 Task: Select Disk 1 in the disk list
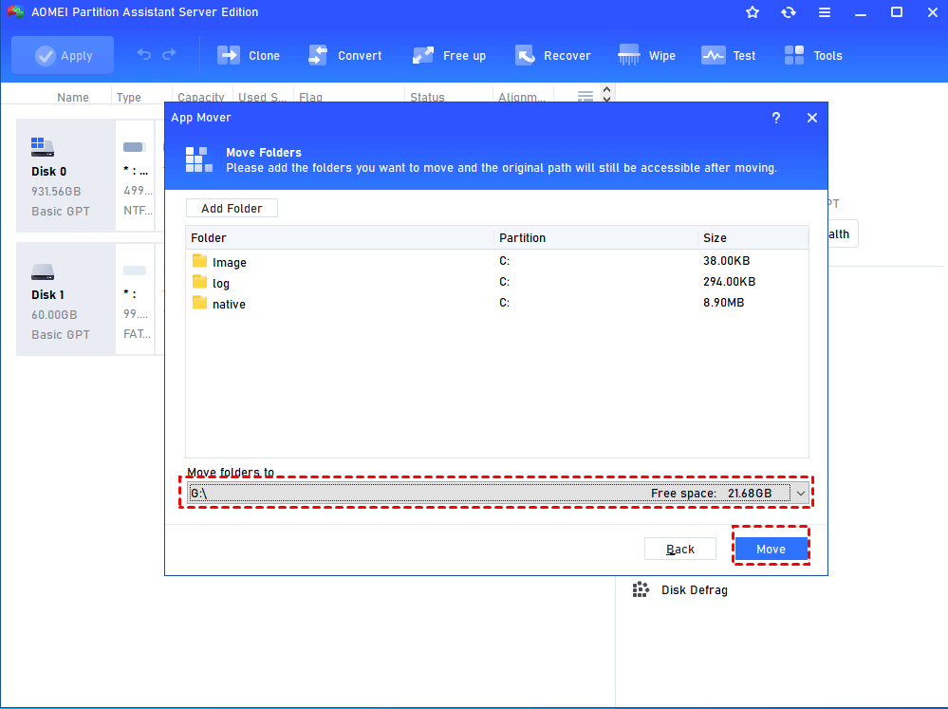tap(65, 299)
